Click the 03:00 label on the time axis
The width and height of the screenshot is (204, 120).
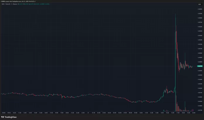pyautogui.click(x=103, y=112)
